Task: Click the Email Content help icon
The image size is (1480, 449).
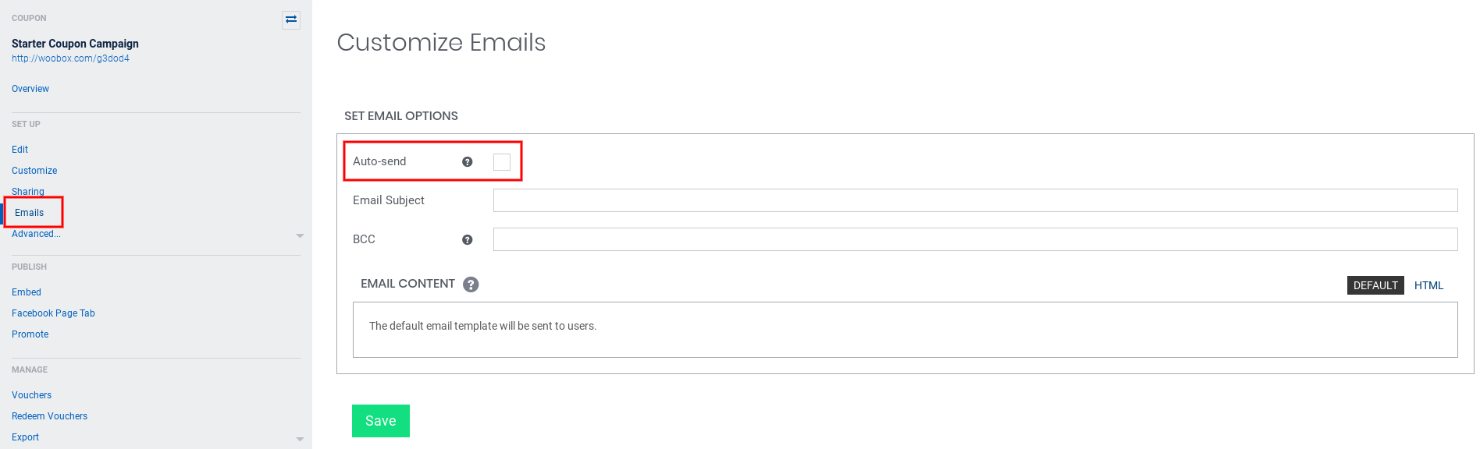Action: tap(471, 285)
